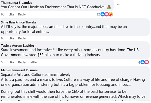Click the heart reaction on Tapiwa's comment
The width and height of the screenshot is (151, 103).
147,62
